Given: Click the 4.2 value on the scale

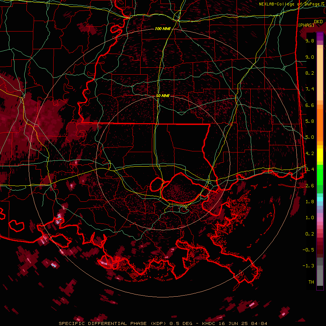Looking at the screenshot, I should (310, 154).
